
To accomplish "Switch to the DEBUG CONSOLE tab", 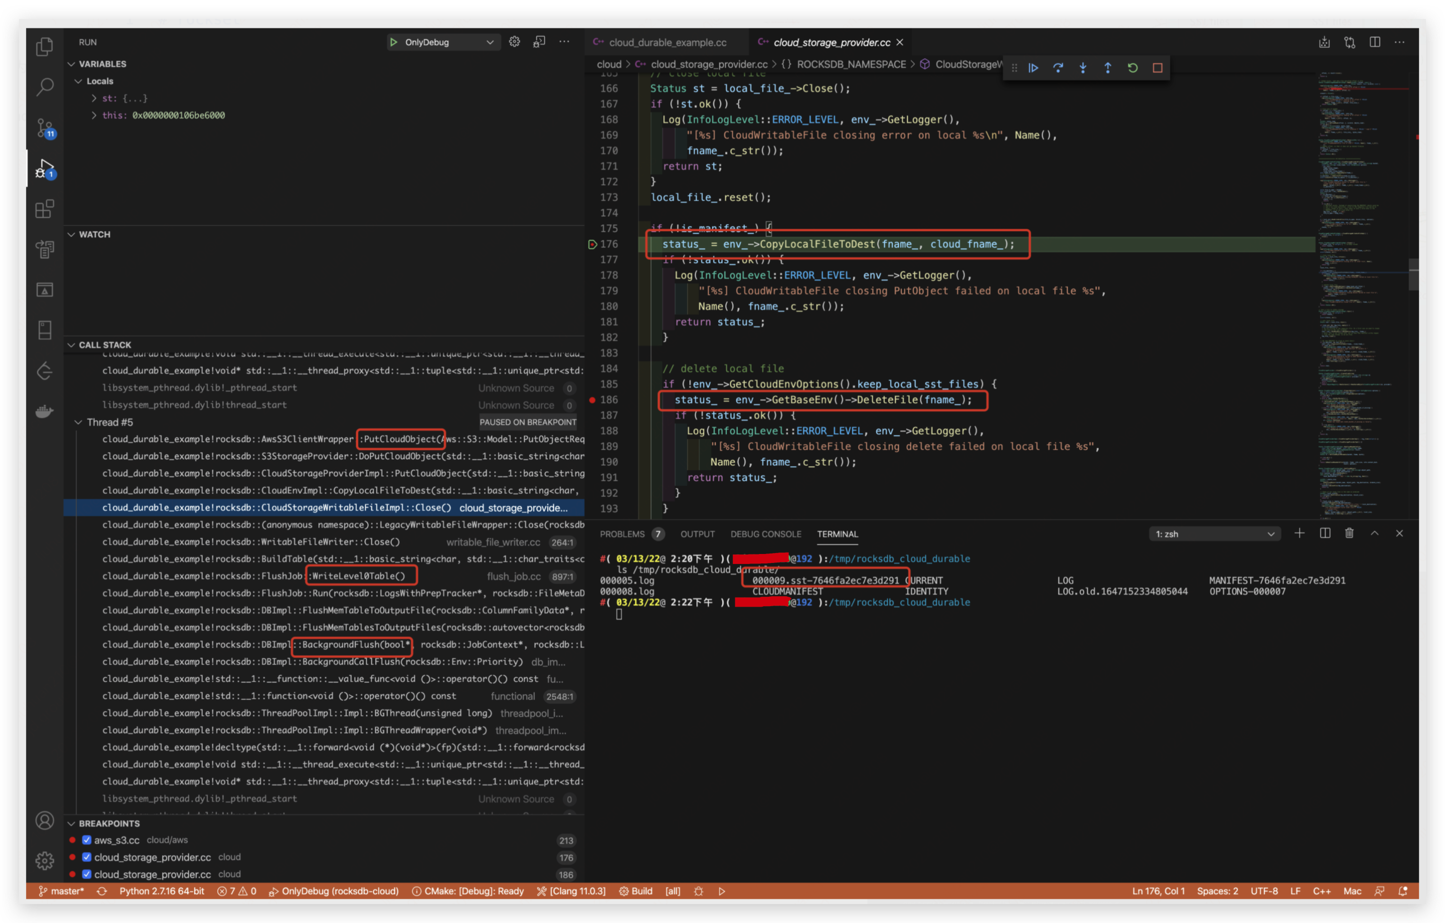I will pos(765,534).
